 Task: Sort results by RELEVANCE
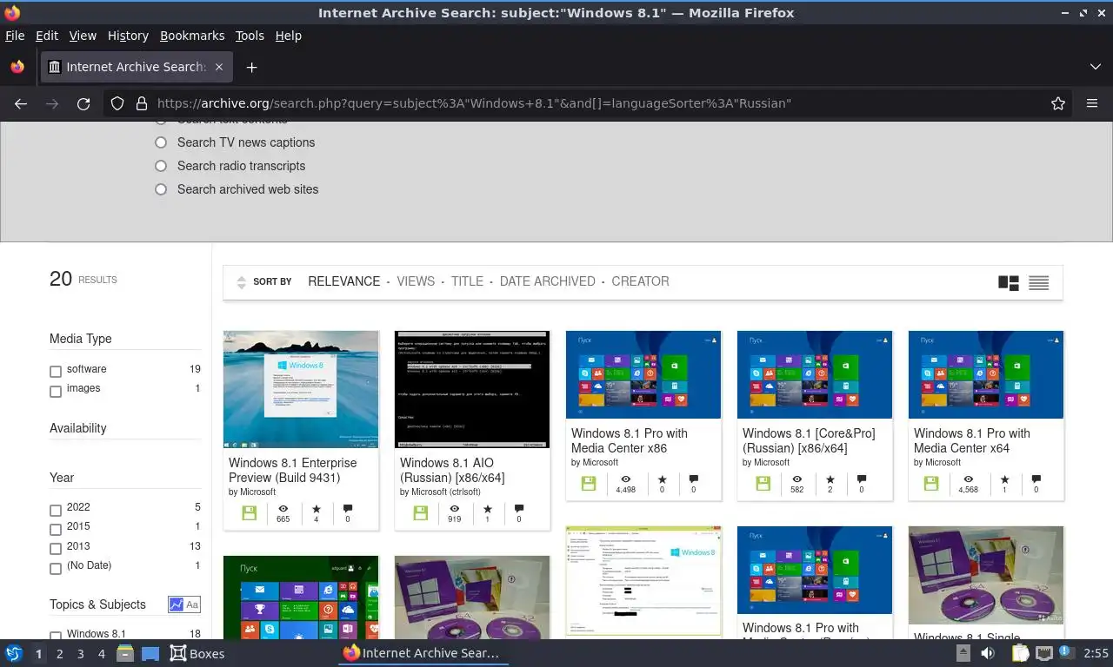click(x=344, y=281)
